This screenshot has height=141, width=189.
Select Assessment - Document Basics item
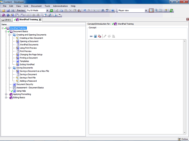pos(30,88)
